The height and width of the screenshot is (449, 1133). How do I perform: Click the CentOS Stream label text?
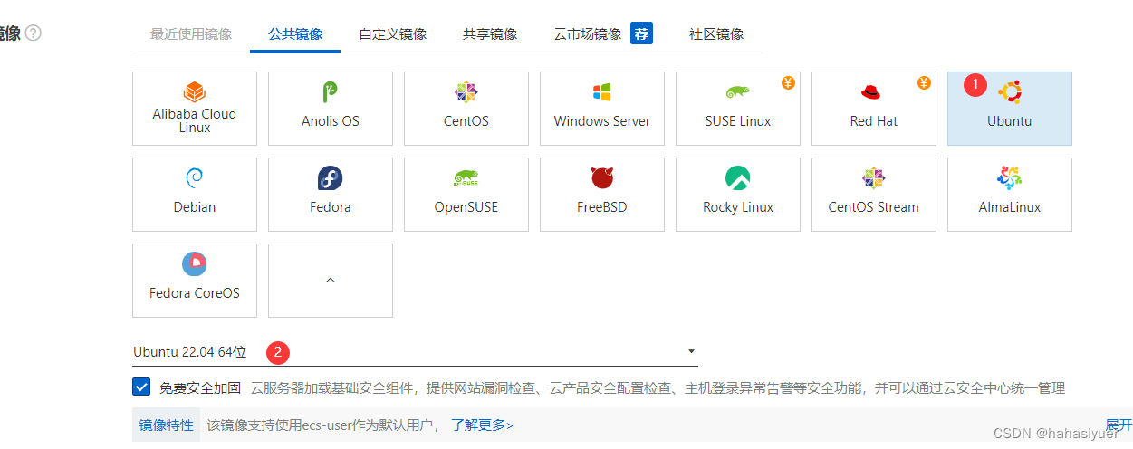(874, 207)
